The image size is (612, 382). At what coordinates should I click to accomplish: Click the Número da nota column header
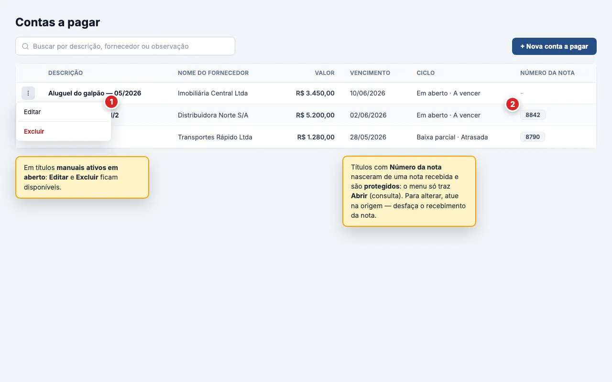(547, 73)
